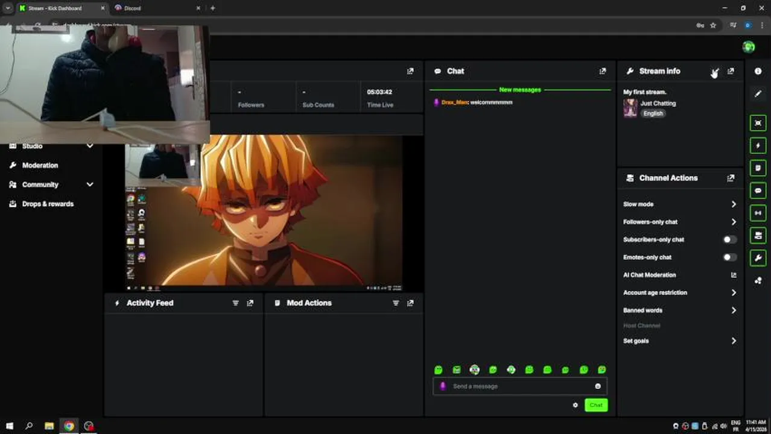Edit Stream info with pencil icon
Screen dimensions: 771x434
coord(715,71)
